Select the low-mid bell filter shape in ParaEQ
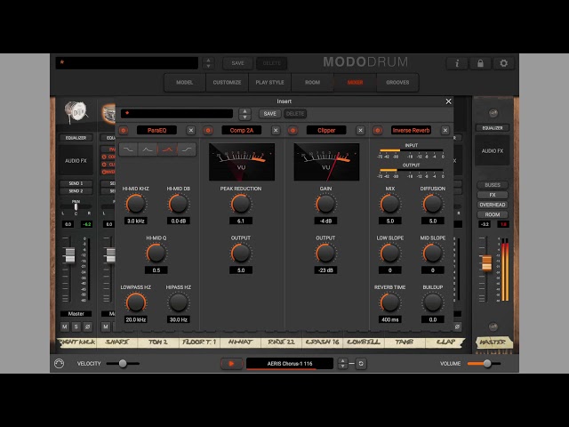The image size is (569, 427). tap(148, 149)
